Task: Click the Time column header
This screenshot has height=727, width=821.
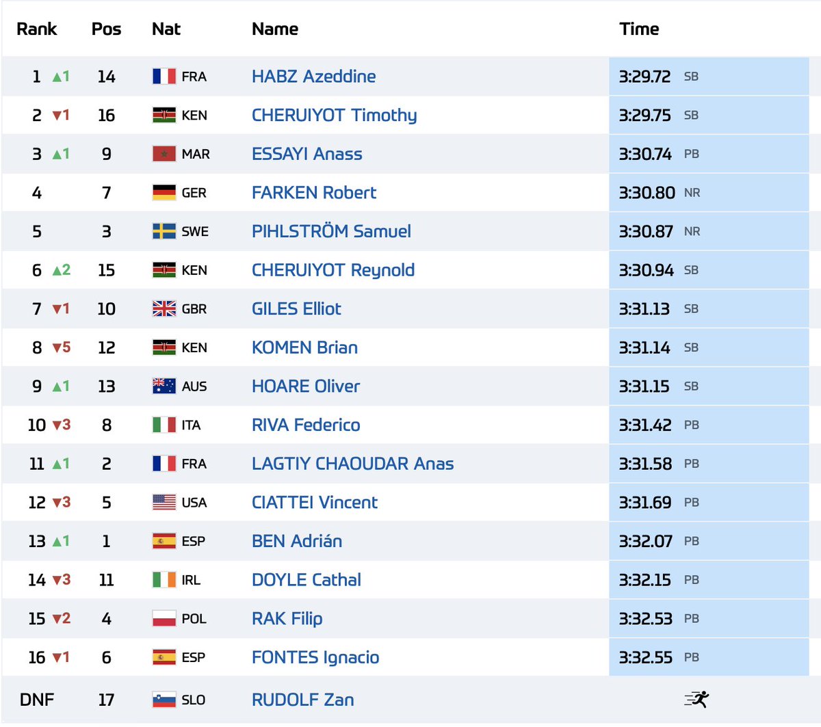Action: point(639,29)
